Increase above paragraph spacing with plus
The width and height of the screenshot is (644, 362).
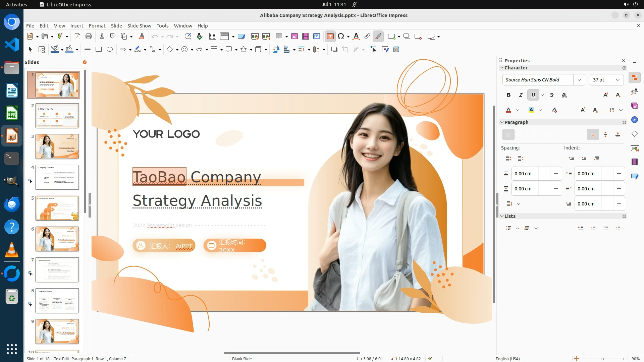coord(556,174)
